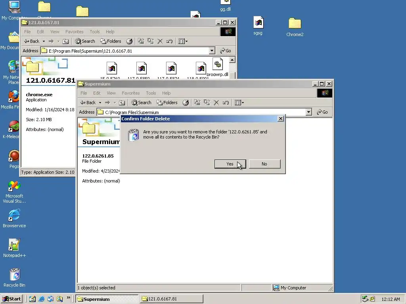Select Browservice desktop shortcut
The width and height of the screenshot is (406, 304).
tap(15, 218)
